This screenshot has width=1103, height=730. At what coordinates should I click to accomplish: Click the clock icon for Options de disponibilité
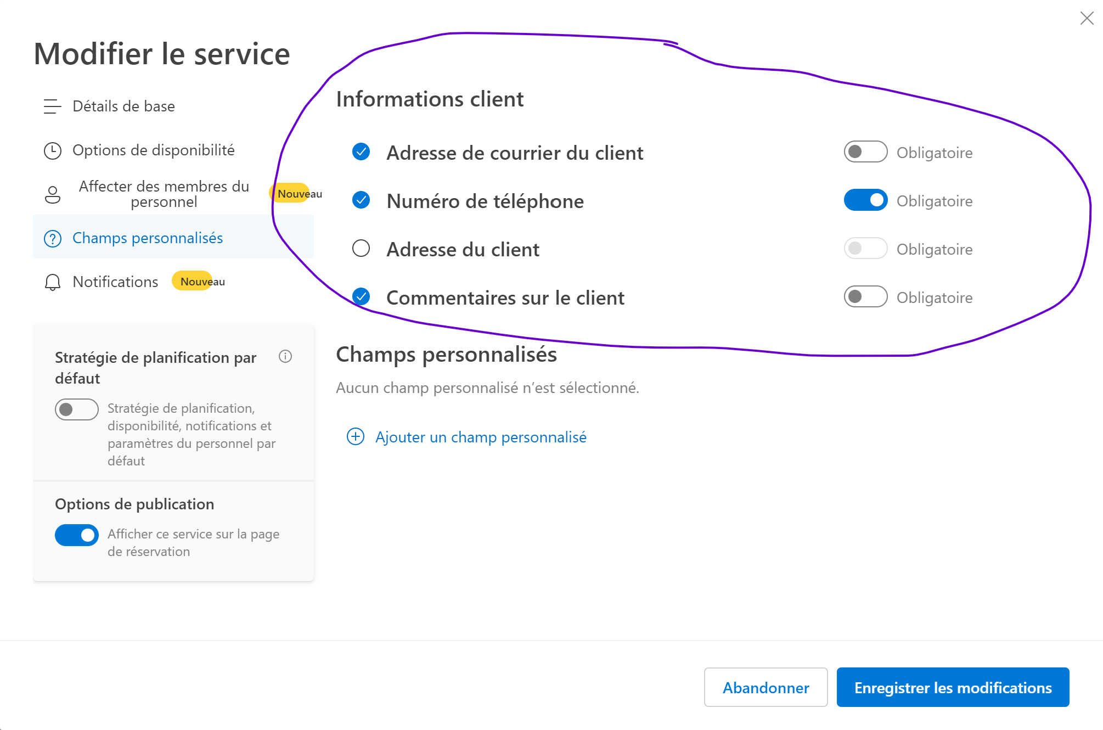(53, 150)
